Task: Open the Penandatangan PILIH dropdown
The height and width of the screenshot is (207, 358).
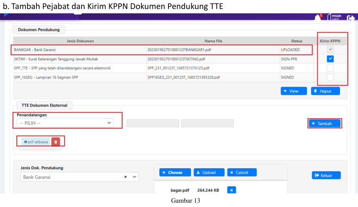Action: click(65, 123)
